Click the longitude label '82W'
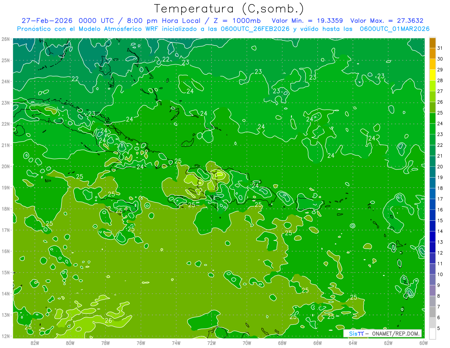This screenshot has height=348, width=450. pyautogui.click(x=35, y=343)
